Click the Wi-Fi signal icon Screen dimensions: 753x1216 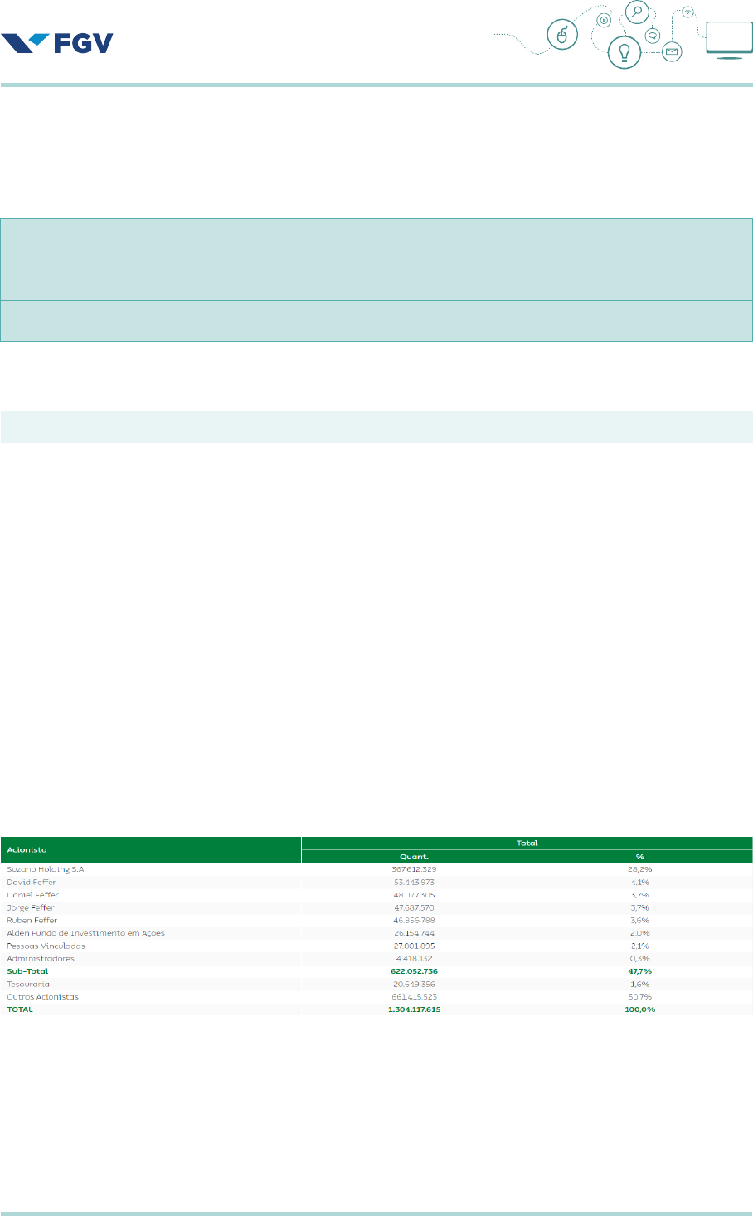[687, 12]
